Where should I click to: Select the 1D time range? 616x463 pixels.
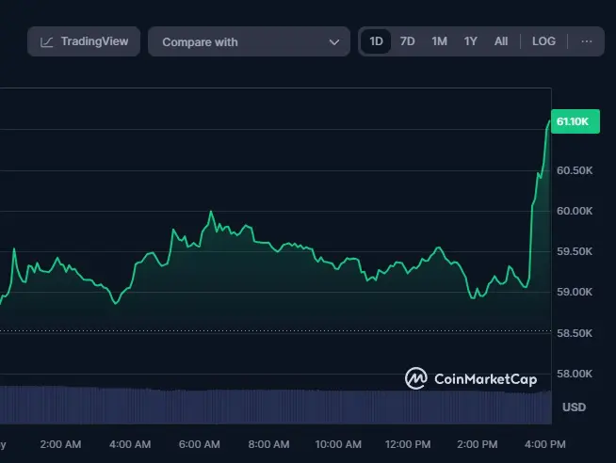(376, 41)
